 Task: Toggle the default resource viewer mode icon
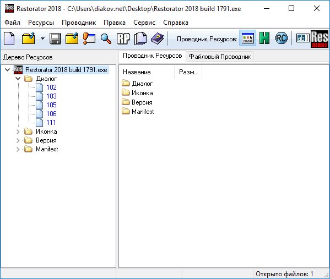tap(248, 38)
